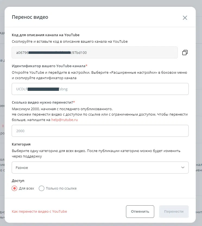Click the Доступ section heading

click(18, 181)
